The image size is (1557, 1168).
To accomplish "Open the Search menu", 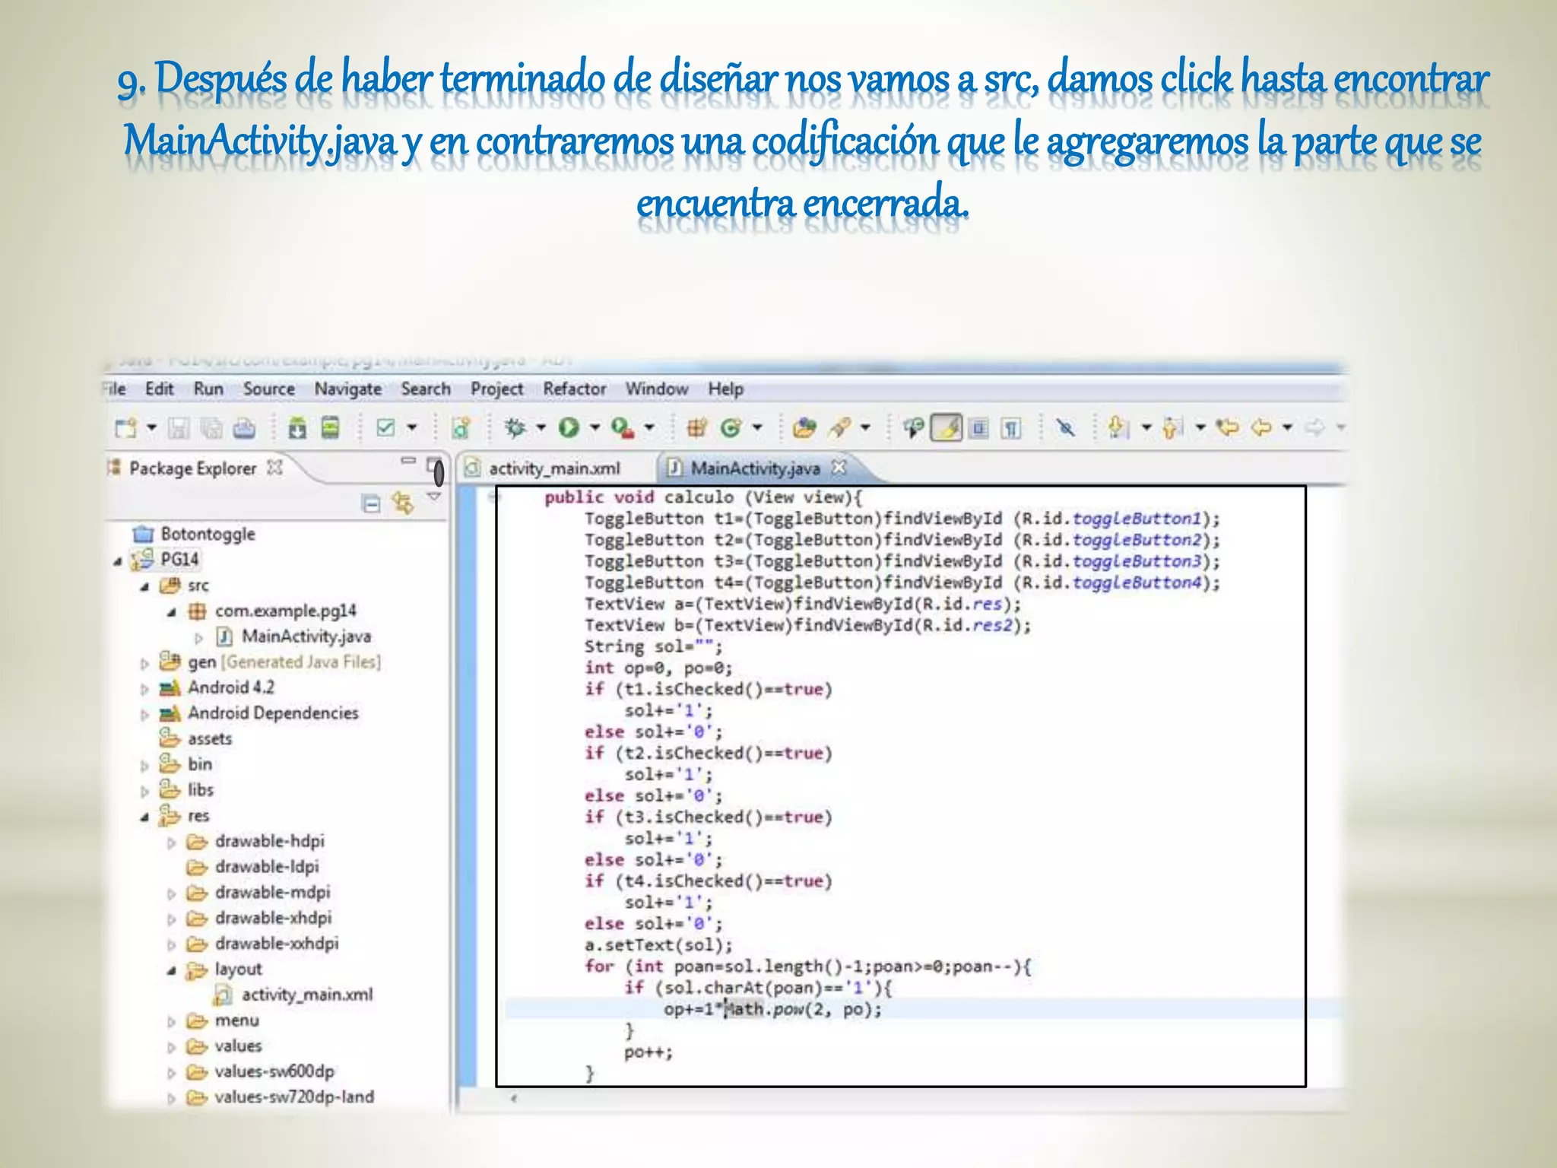I will (426, 389).
